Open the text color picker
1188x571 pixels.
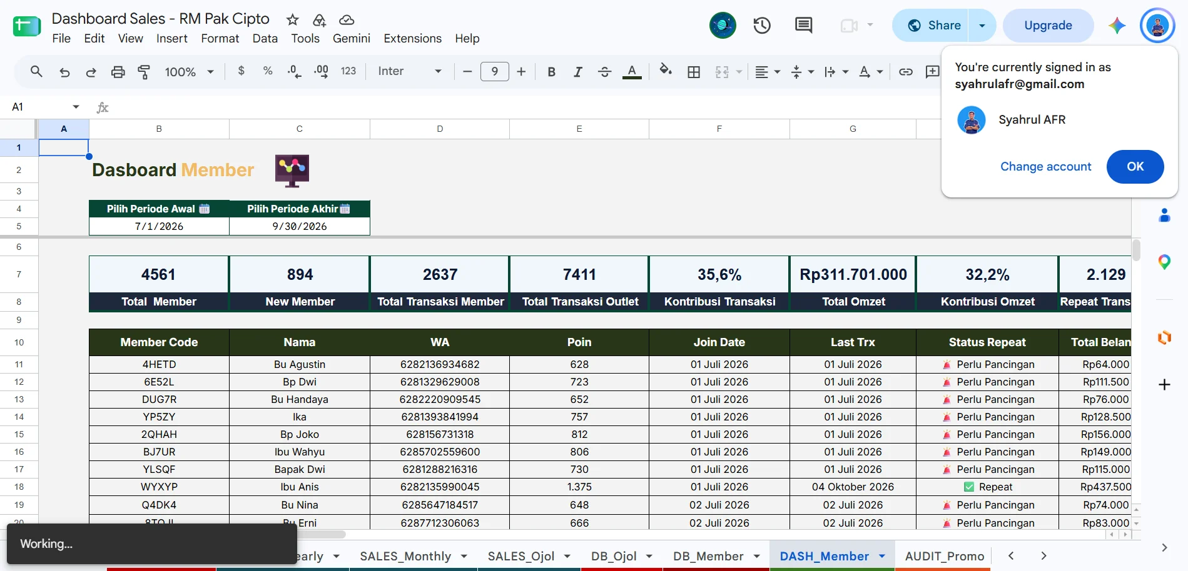tap(632, 72)
